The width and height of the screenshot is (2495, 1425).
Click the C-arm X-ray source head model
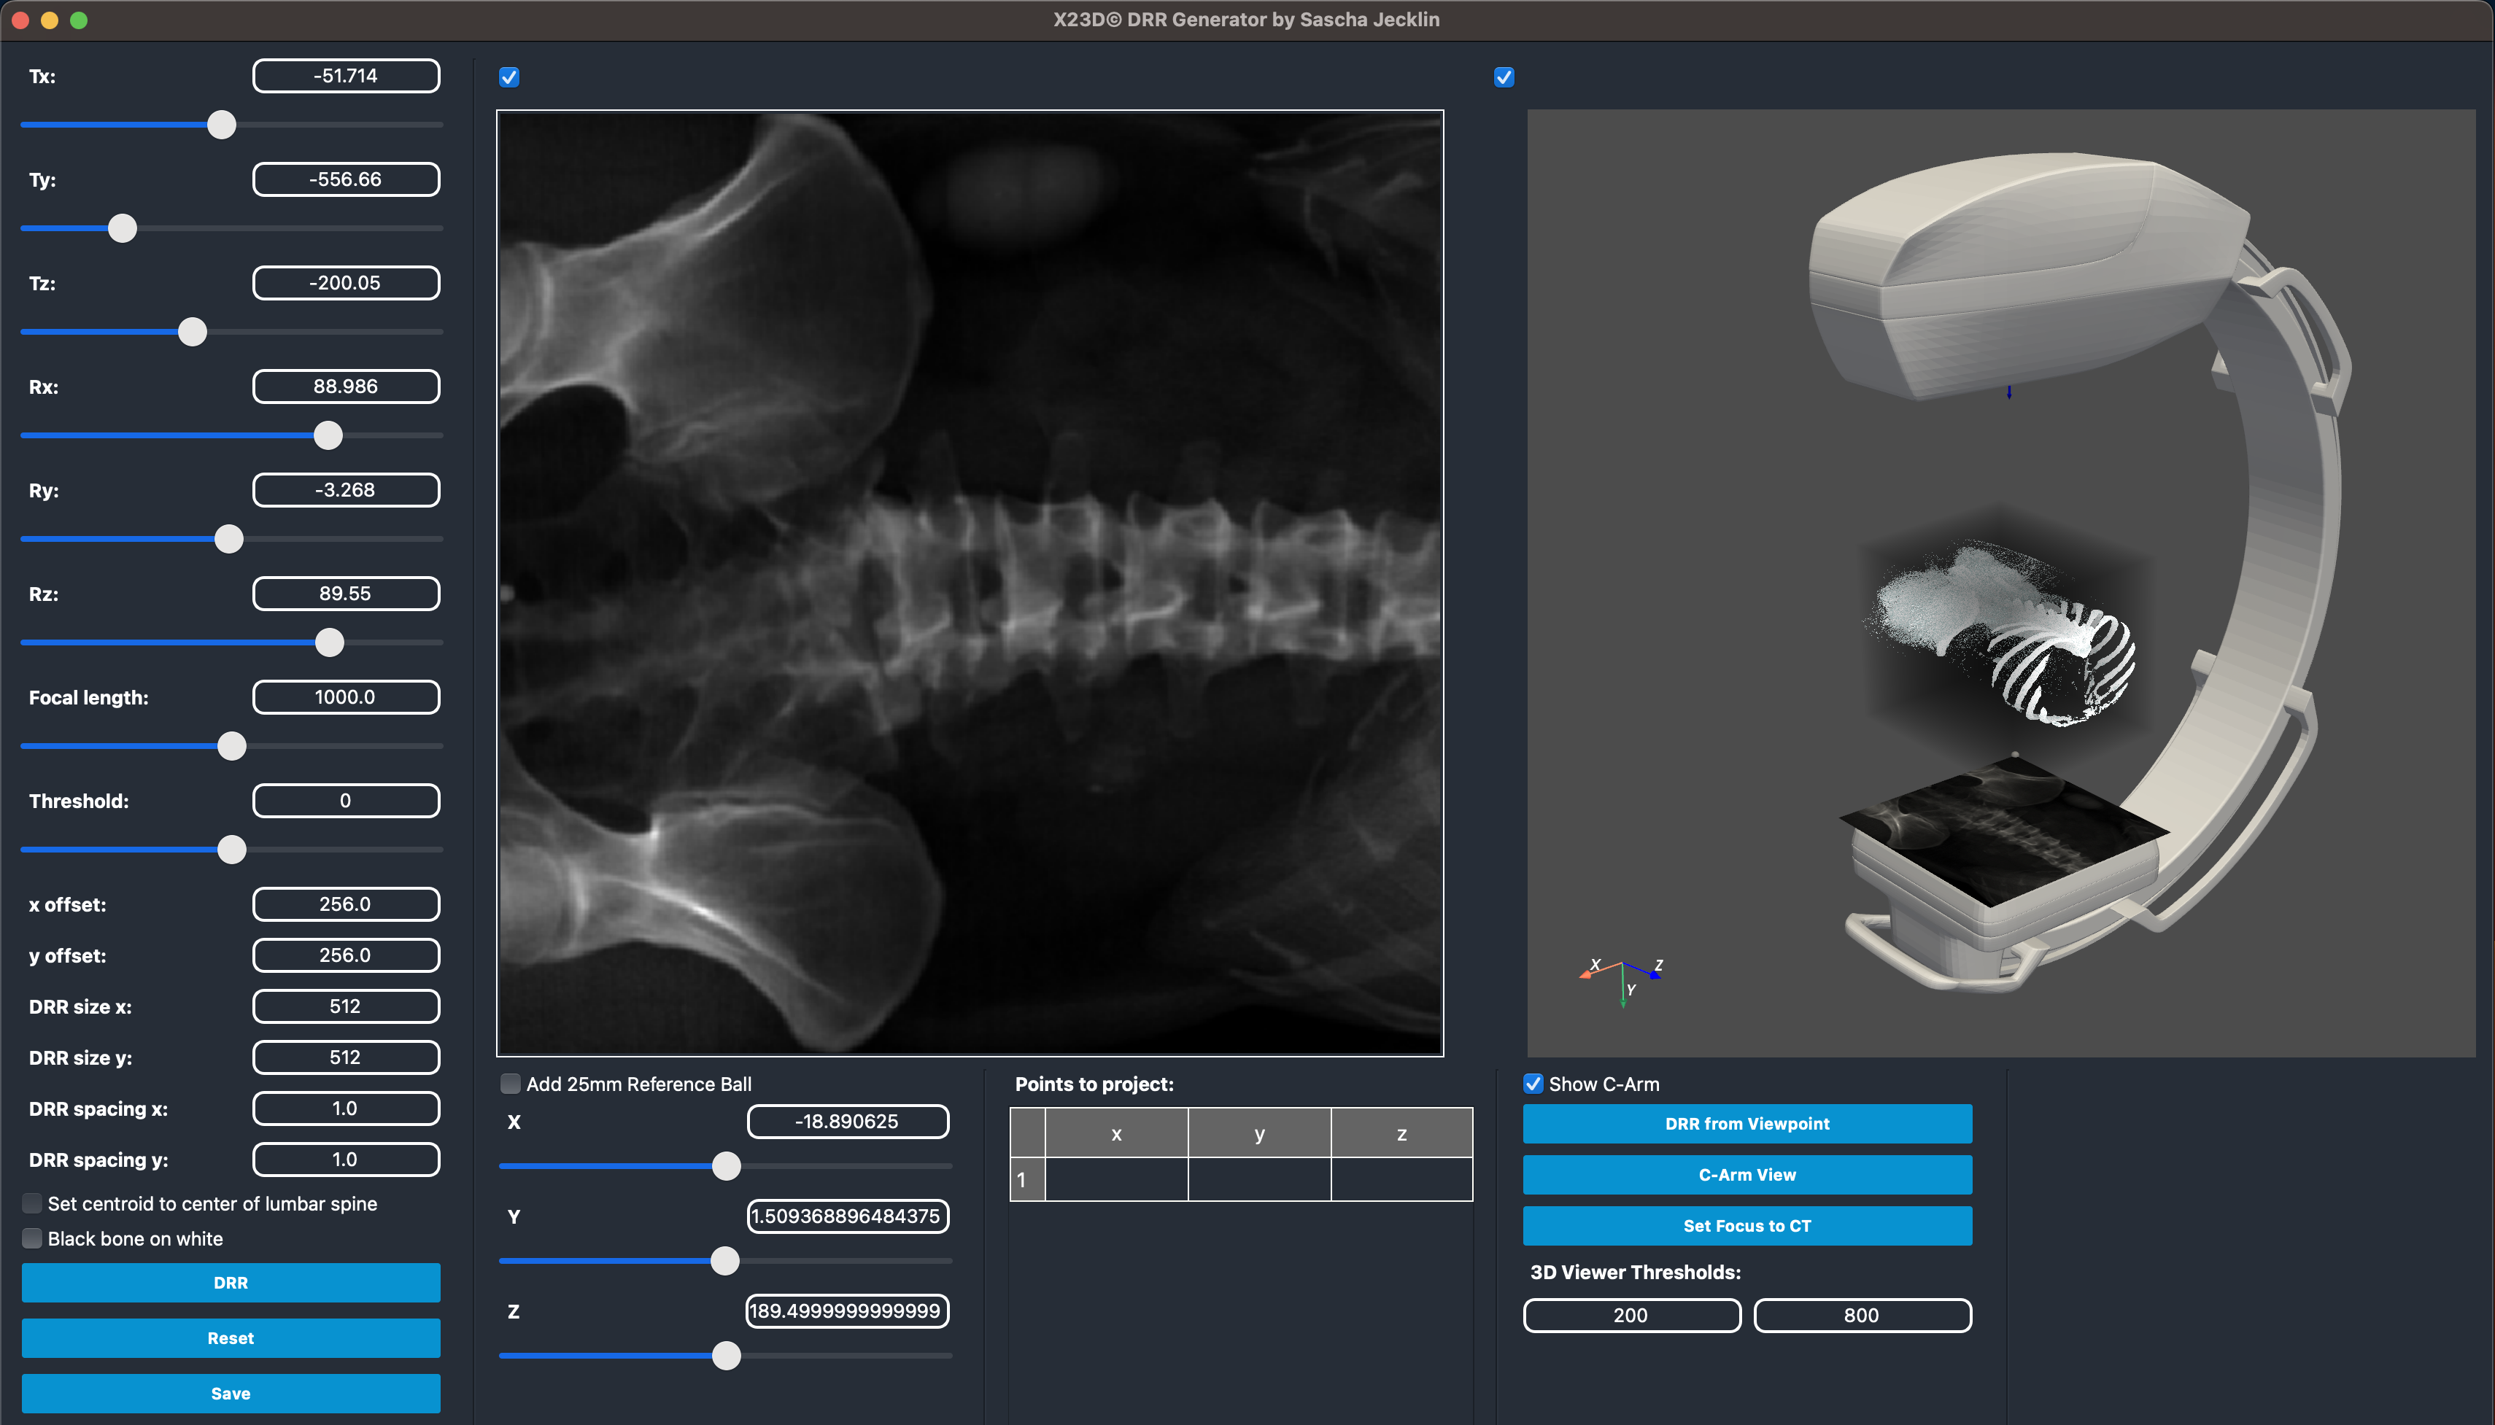2029,274
